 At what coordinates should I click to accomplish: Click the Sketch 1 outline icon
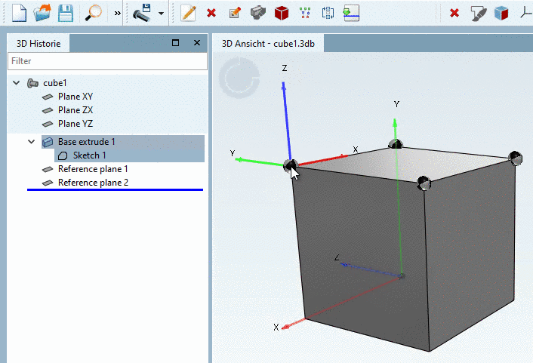coord(63,155)
